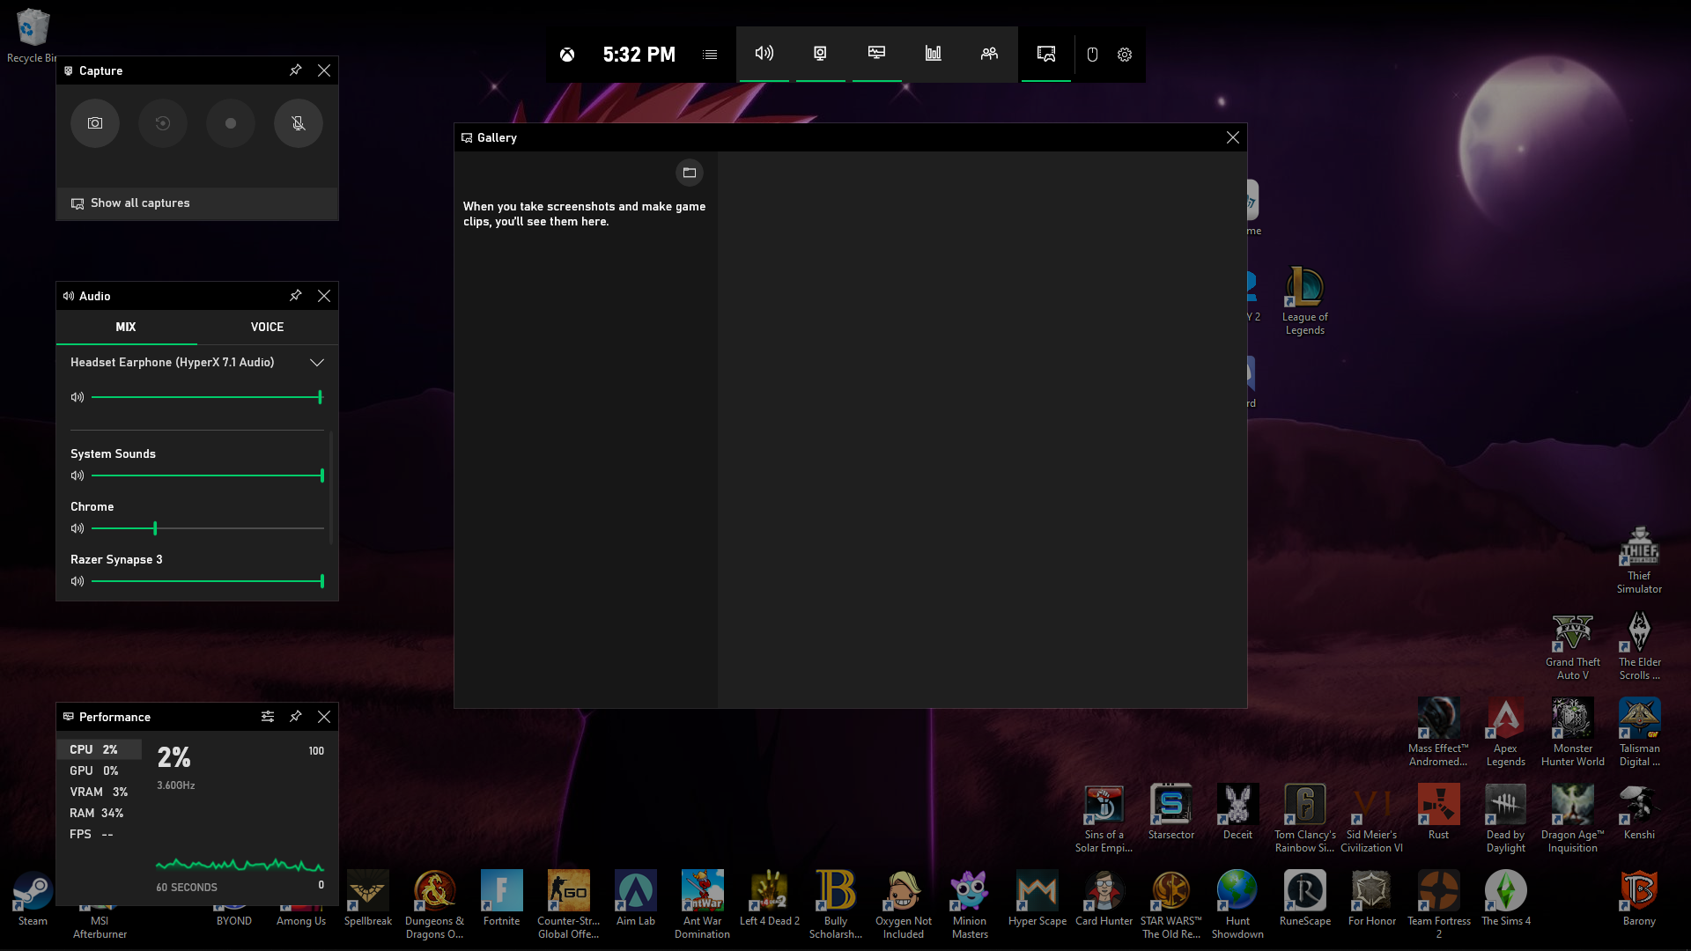Pin the Capture widget

point(296,70)
